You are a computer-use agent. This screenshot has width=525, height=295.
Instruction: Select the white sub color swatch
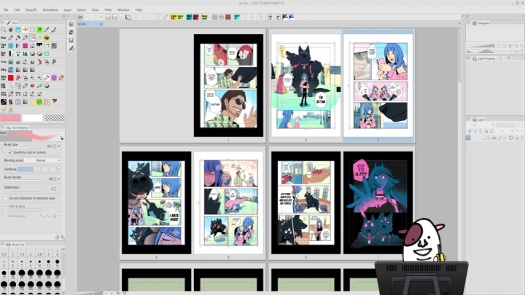point(33,118)
